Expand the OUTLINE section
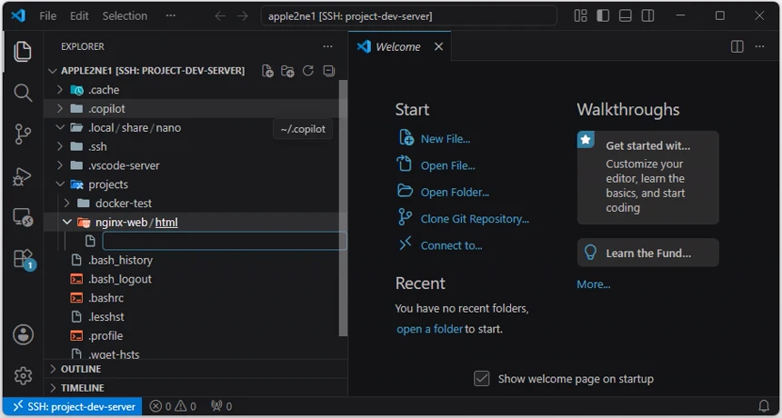 tap(195, 369)
